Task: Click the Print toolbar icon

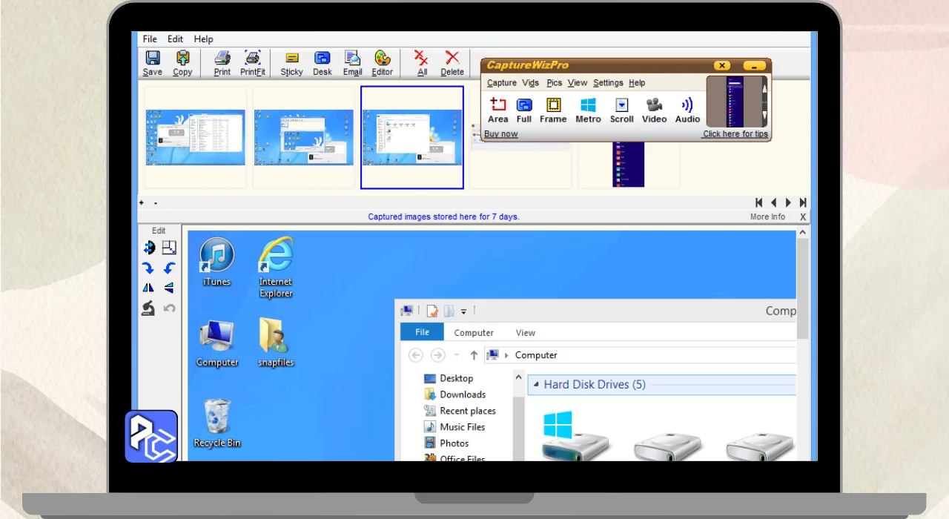Action: coord(222,63)
